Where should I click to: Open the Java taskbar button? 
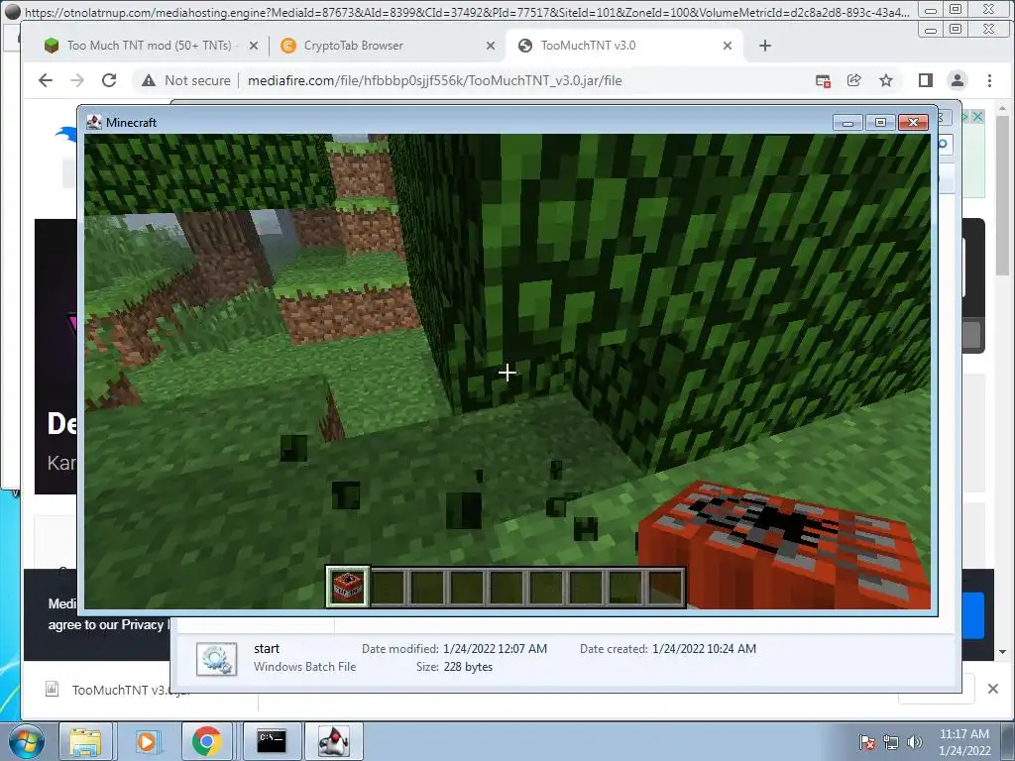tap(334, 741)
